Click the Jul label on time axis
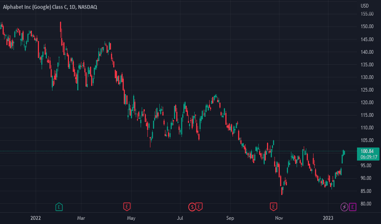 coord(180,218)
